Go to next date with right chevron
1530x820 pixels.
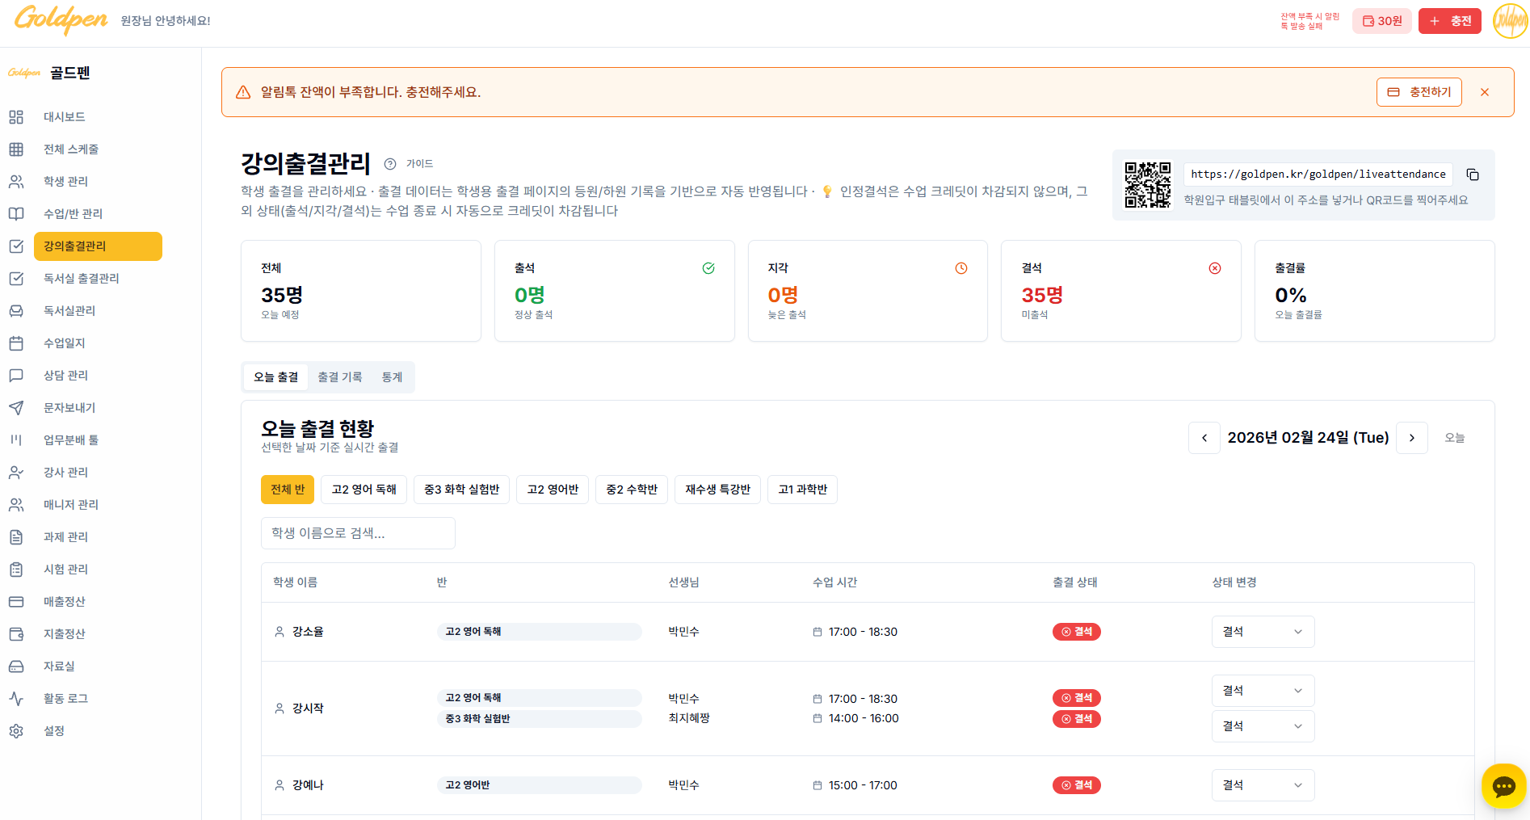pos(1411,438)
